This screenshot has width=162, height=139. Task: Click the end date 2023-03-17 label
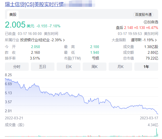pyautogui.click(x=149, y=118)
